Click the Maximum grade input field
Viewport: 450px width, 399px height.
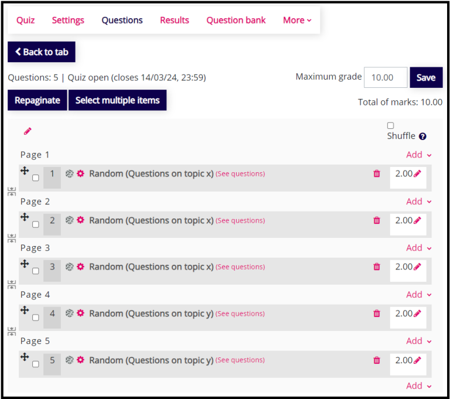click(x=386, y=77)
